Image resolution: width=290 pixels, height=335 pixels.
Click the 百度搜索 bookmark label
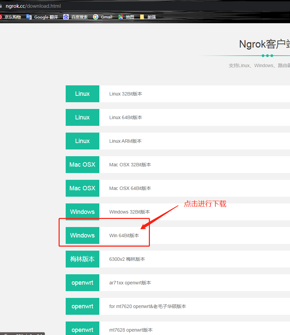79,17
